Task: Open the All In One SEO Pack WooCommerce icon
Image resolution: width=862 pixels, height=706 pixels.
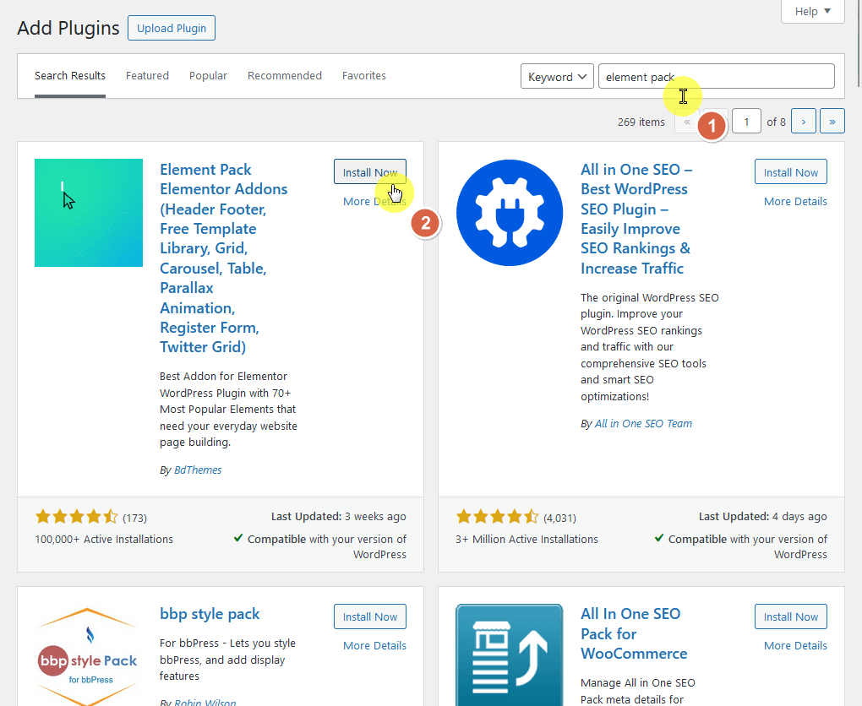Action: (510, 654)
